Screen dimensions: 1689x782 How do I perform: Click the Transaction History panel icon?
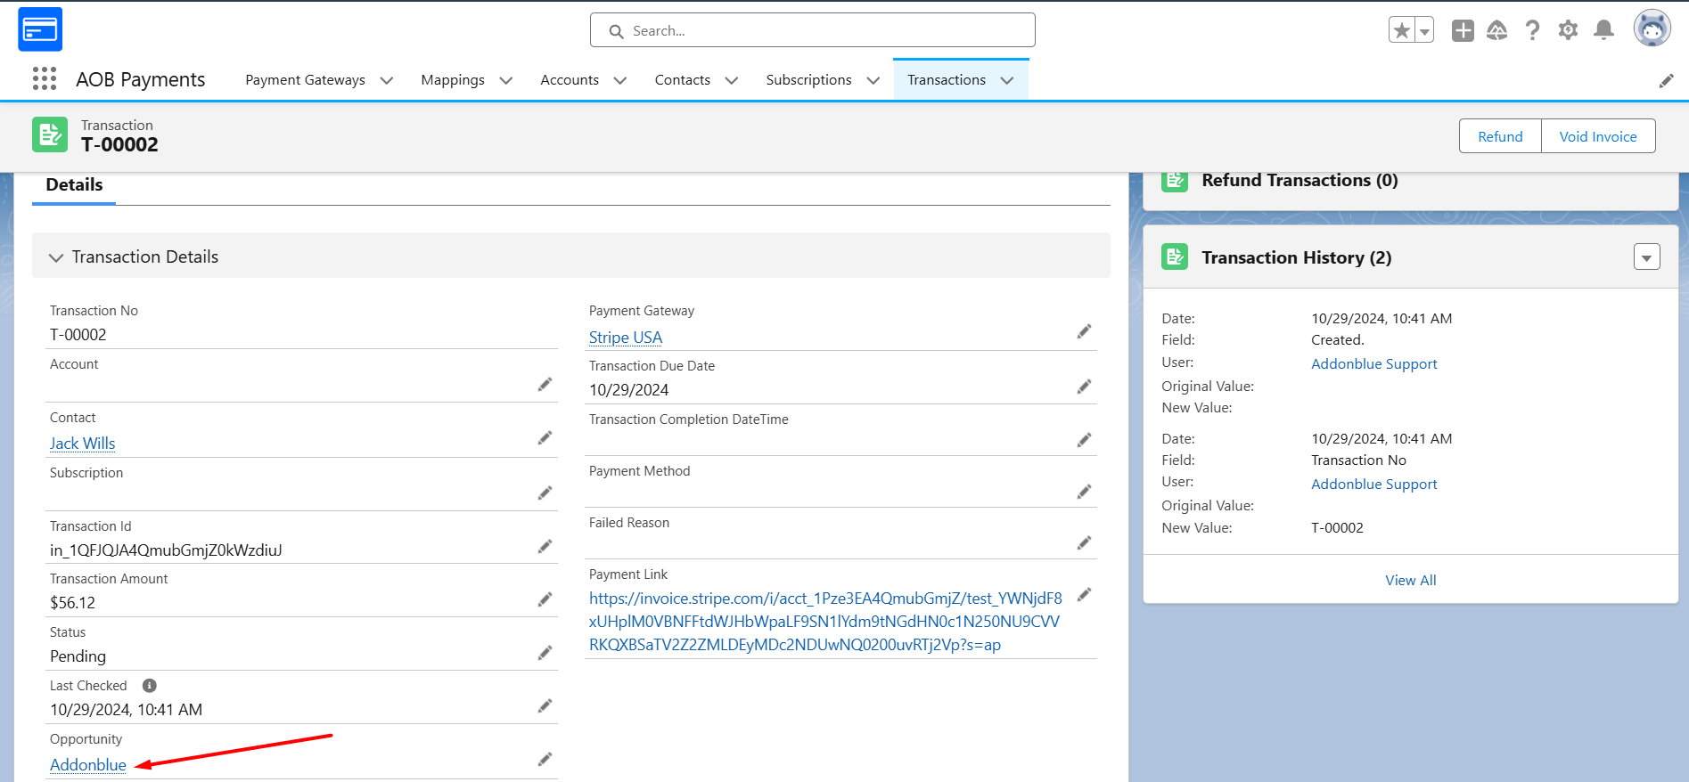(x=1175, y=257)
